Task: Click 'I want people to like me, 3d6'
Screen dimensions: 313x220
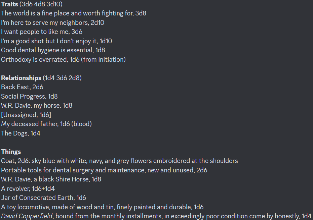Action: point(42,32)
